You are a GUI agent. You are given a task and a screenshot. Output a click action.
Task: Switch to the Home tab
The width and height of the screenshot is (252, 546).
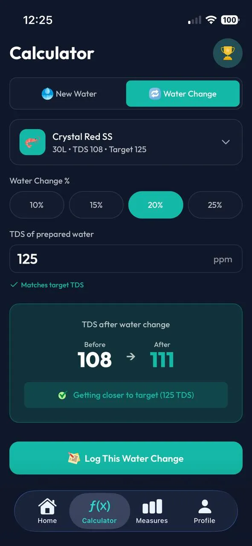coord(47,511)
